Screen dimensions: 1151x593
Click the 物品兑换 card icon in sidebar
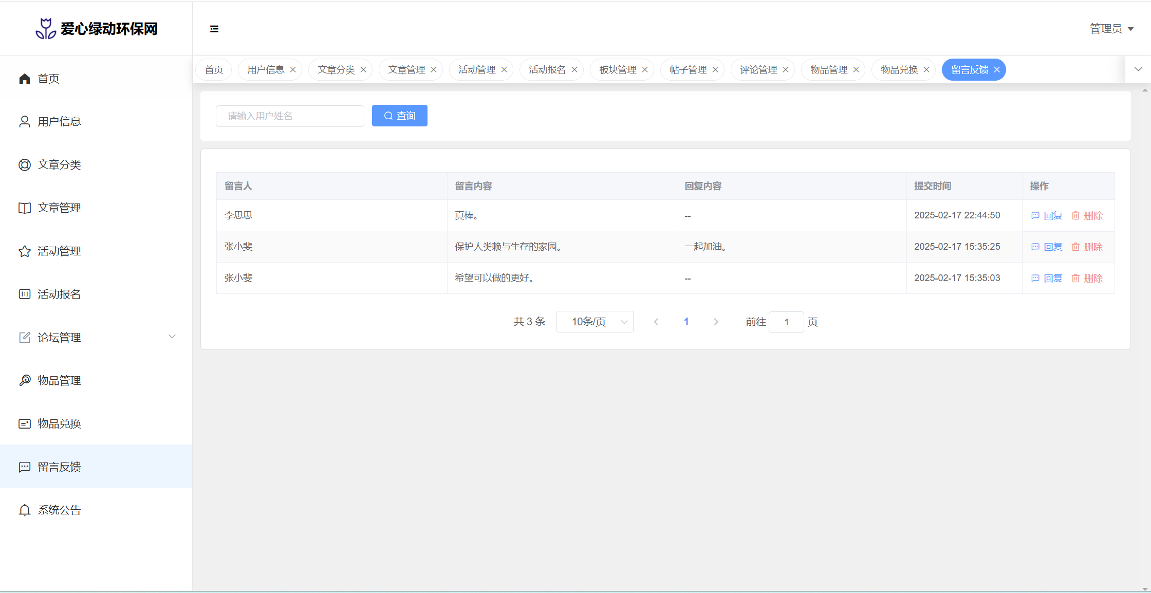coord(25,424)
